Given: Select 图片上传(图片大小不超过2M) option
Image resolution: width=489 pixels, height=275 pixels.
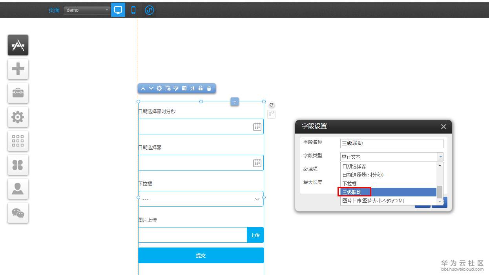Looking at the screenshot, I should coord(388,201).
